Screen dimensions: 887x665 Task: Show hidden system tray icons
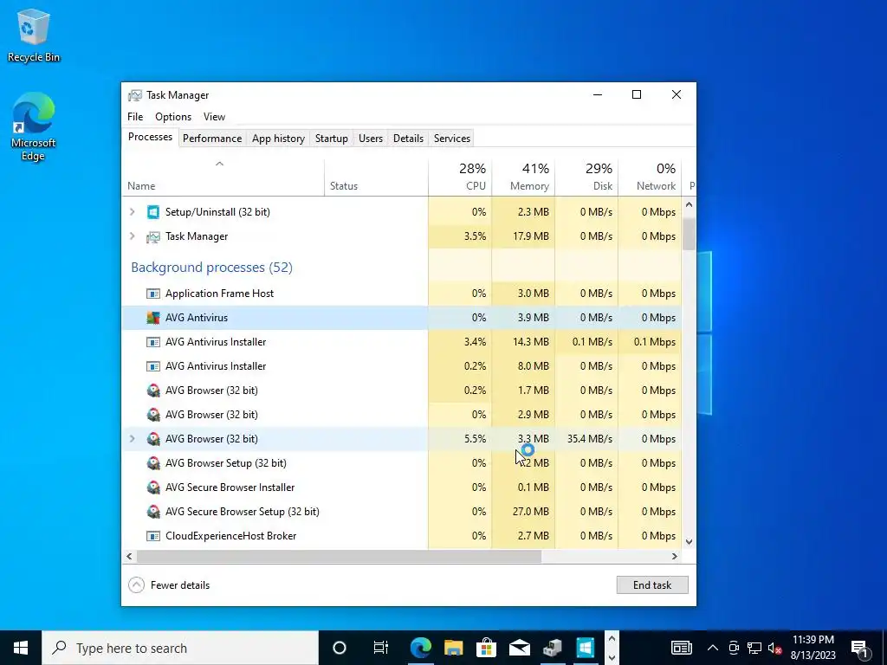(713, 648)
